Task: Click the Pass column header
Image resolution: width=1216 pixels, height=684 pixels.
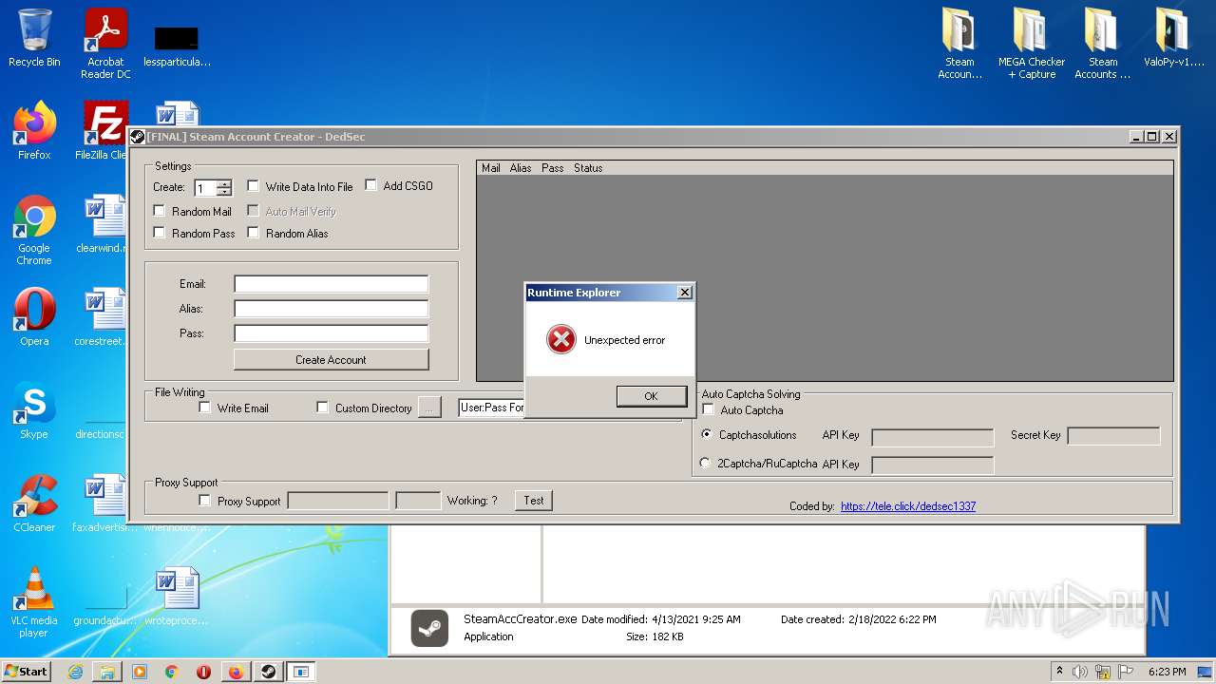Action: tap(553, 168)
